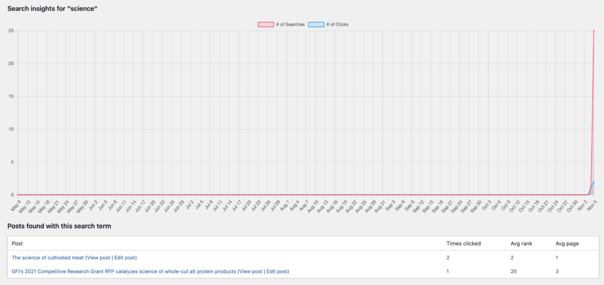Click the peak searches data point at 25
The height and width of the screenshot is (285, 604).
(x=593, y=31)
